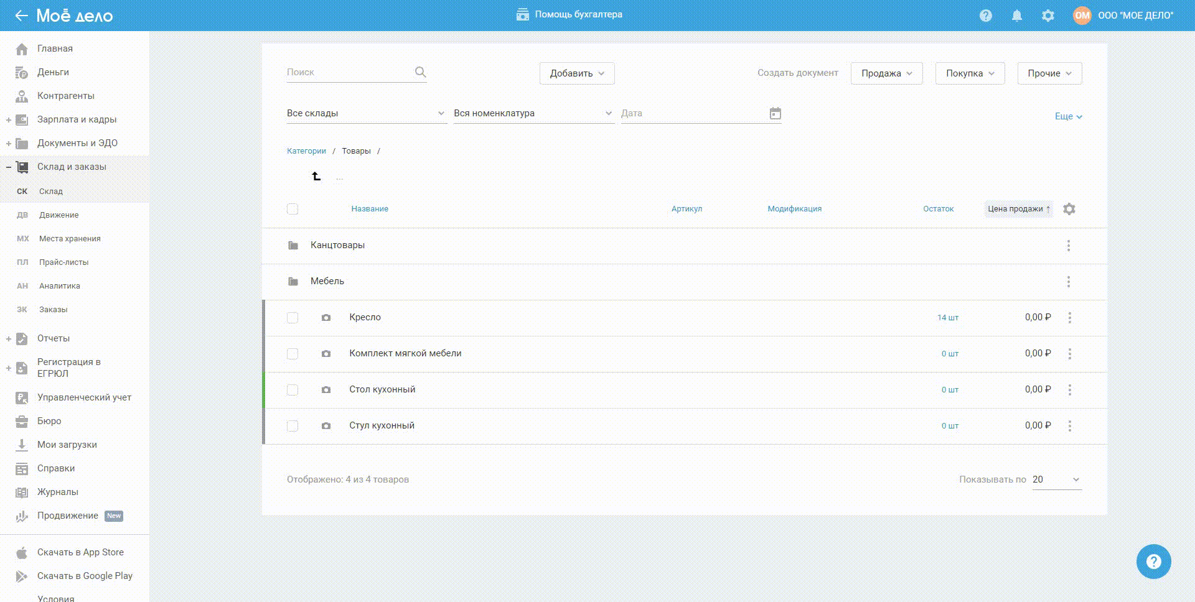Image resolution: width=1195 pixels, height=602 pixels.
Task: Open the date calendar picker icon
Action: pos(775,113)
